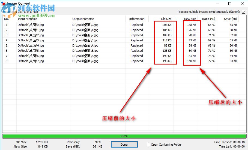
Task: Click the Information column header
Action: tap(137, 19)
